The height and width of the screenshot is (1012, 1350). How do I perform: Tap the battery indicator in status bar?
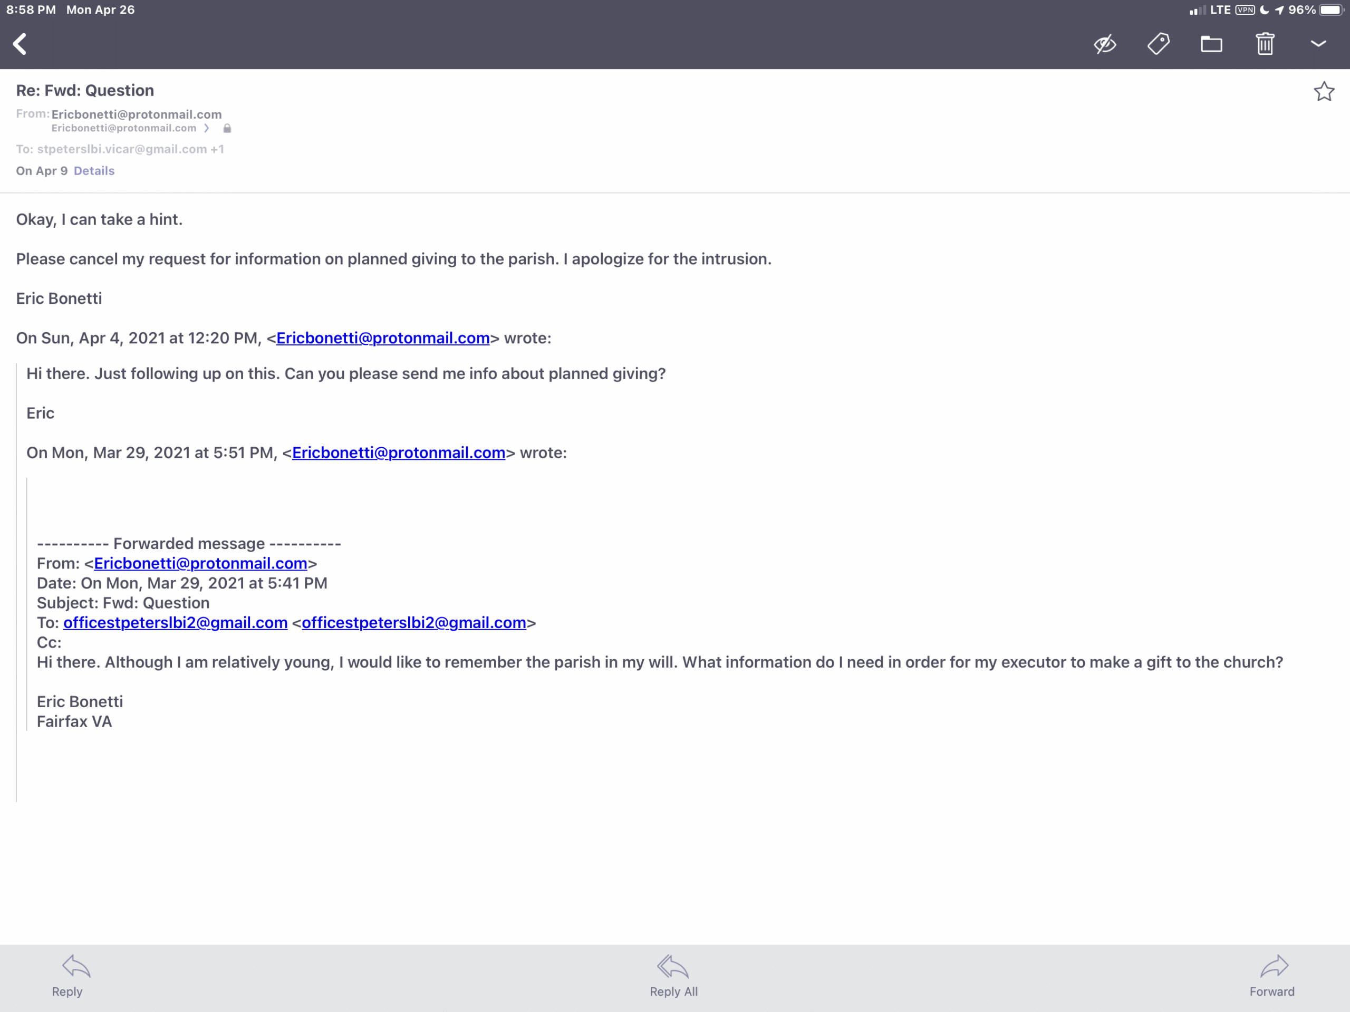tap(1331, 10)
